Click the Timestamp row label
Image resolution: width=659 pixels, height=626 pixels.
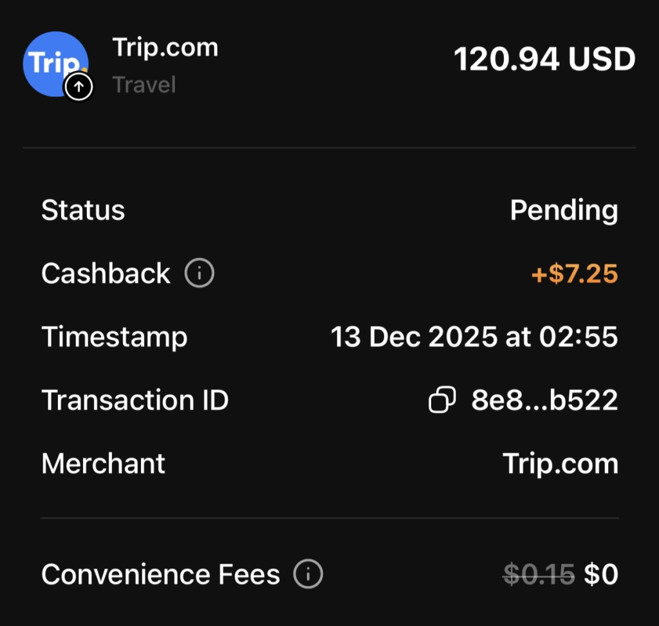click(x=115, y=336)
